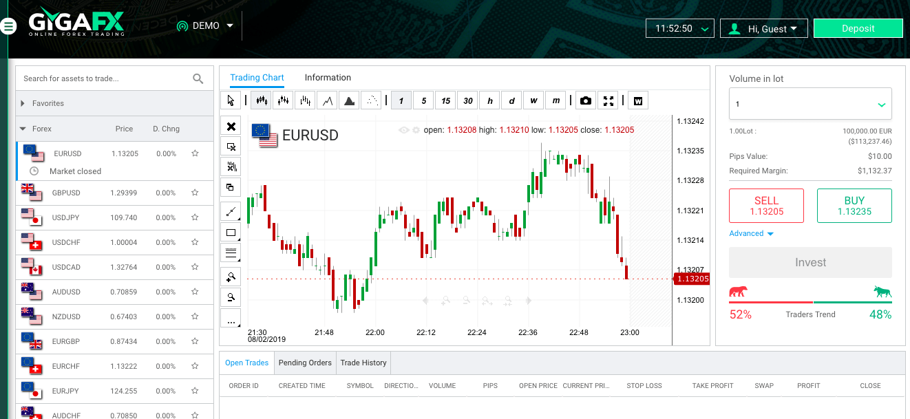The image size is (910, 419).
Task: Select the rectangle drawing tool
Action: click(x=231, y=232)
